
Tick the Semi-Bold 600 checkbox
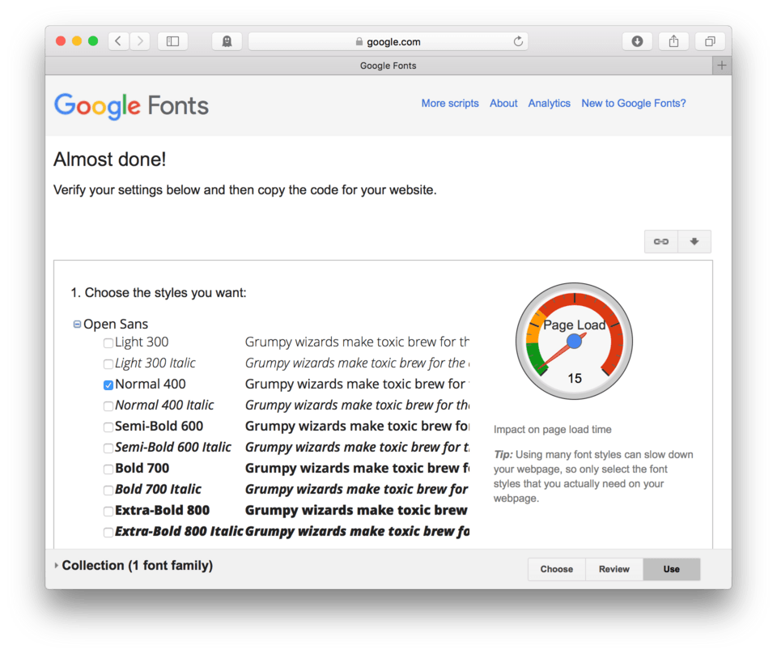108,427
